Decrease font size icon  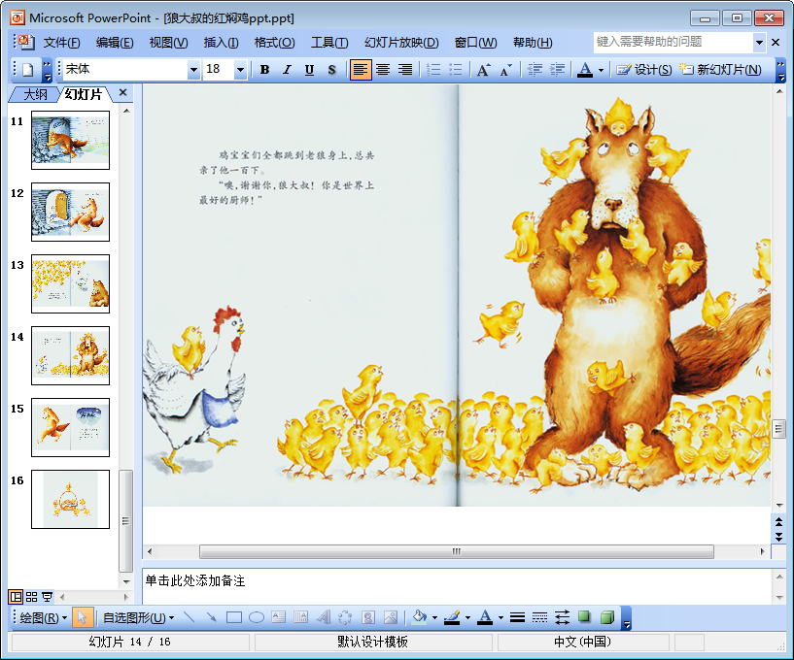coord(506,70)
